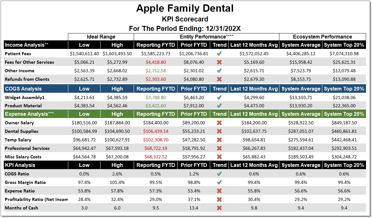Select the green Expense Analysis section header
Image resolution: width=372 pixels, height=218 pixels.
click(x=29, y=114)
